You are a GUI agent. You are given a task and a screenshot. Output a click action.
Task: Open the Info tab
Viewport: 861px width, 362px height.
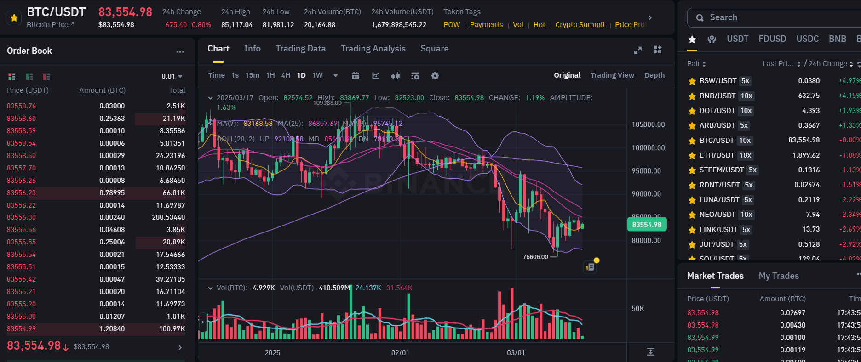pyautogui.click(x=252, y=49)
